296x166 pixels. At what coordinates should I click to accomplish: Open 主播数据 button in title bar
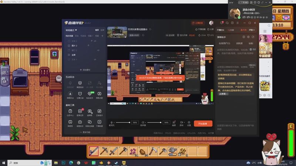click(198, 23)
